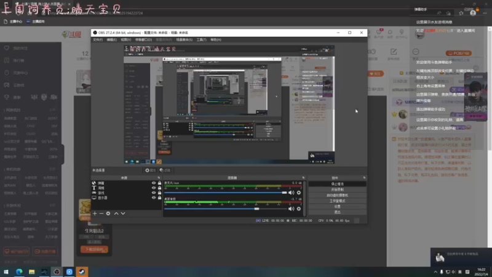Viewport: 492px width, 277px height.
Task: Open the OBS icon in the Windows taskbar
Action: click(57, 271)
